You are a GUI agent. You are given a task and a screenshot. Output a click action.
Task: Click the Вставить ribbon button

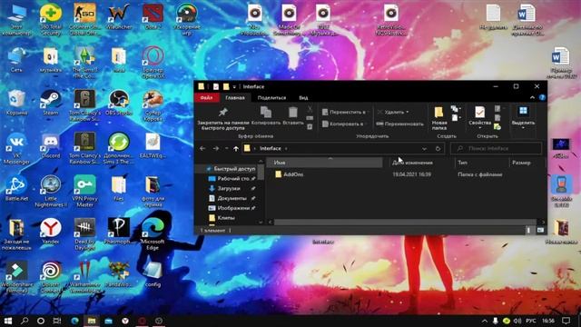point(293,115)
